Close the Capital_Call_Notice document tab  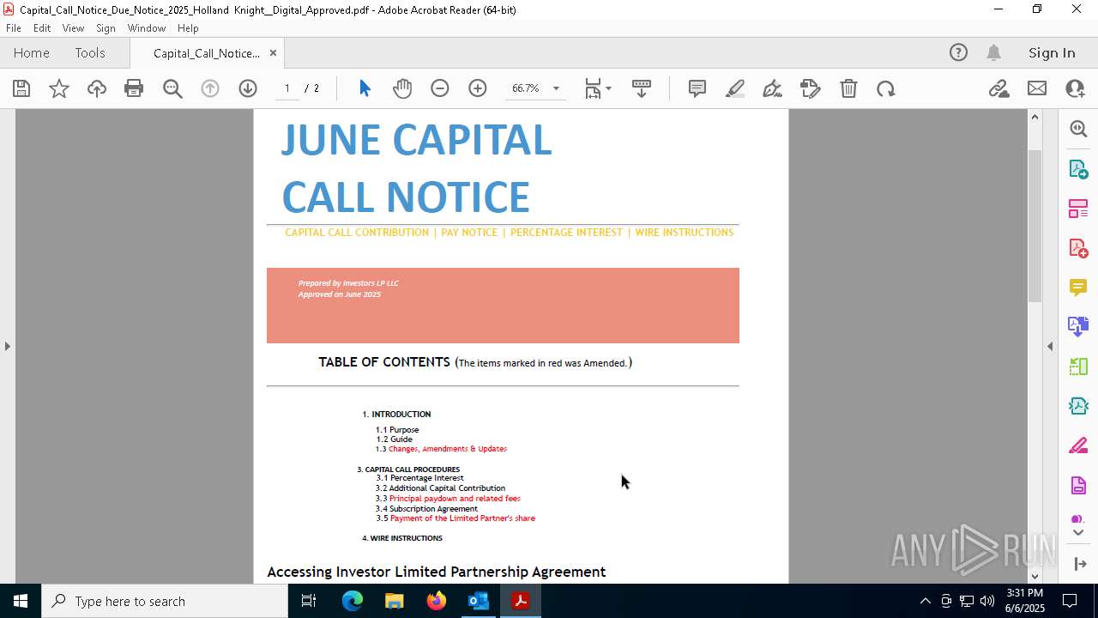point(273,52)
